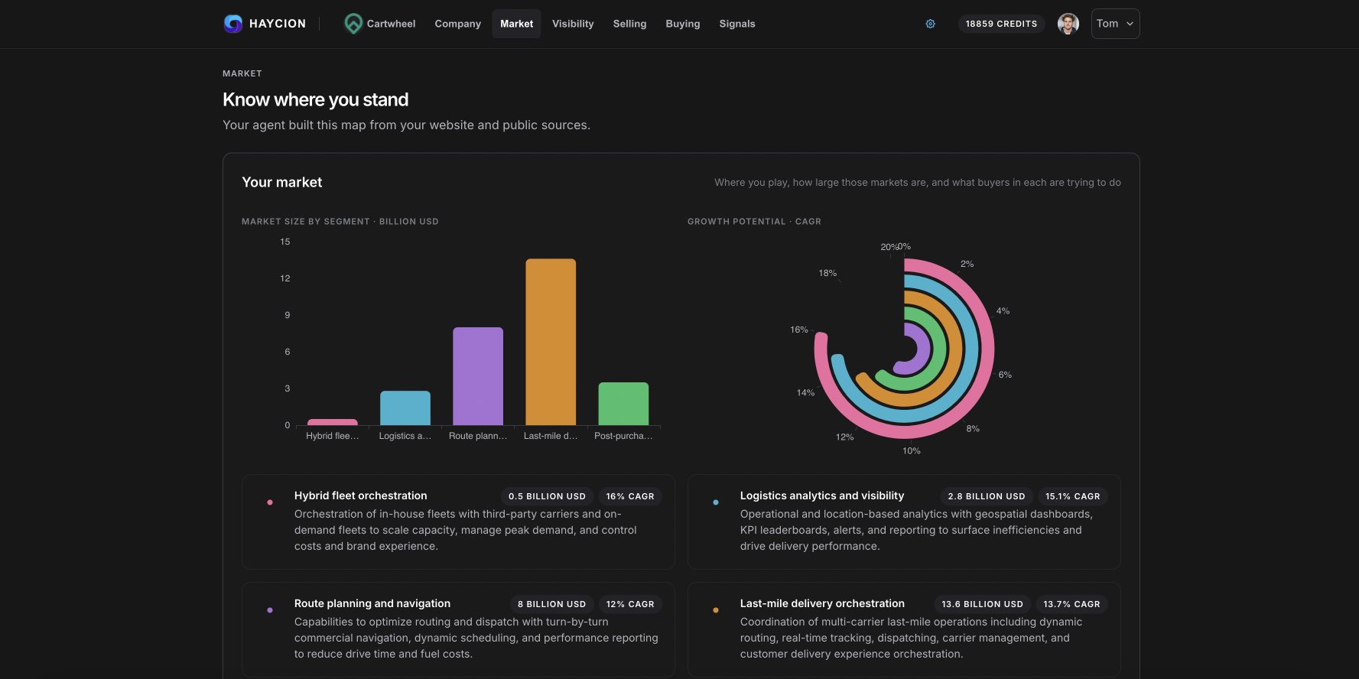Click the 15.1% CAGR badge
1359x679 pixels.
(x=1073, y=496)
